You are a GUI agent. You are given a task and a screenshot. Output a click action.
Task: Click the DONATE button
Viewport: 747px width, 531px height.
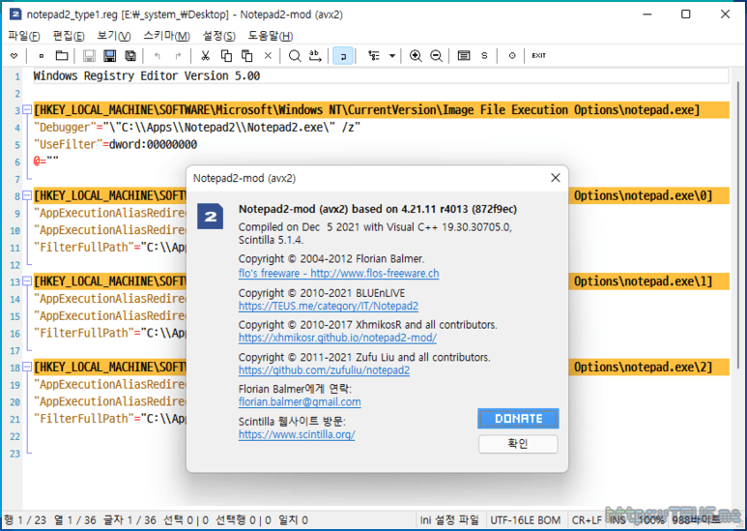tap(518, 419)
